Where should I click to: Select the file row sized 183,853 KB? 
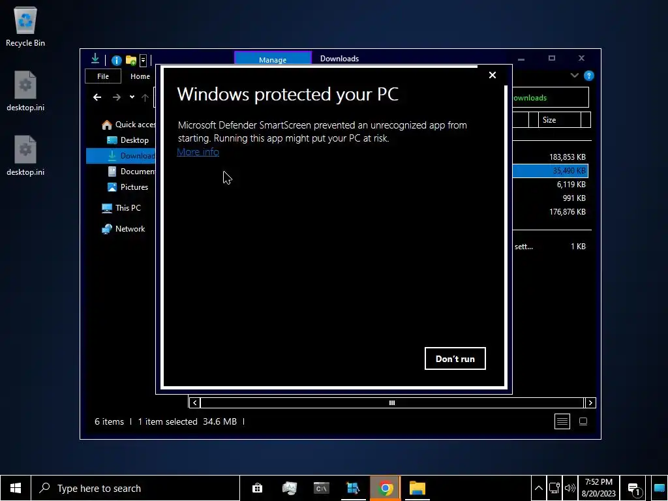[549, 157]
